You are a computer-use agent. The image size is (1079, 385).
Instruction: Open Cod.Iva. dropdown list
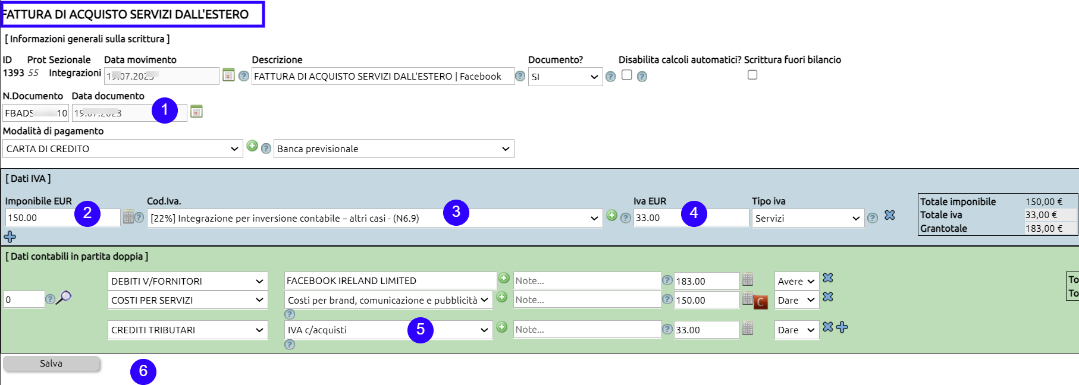[375, 218]
